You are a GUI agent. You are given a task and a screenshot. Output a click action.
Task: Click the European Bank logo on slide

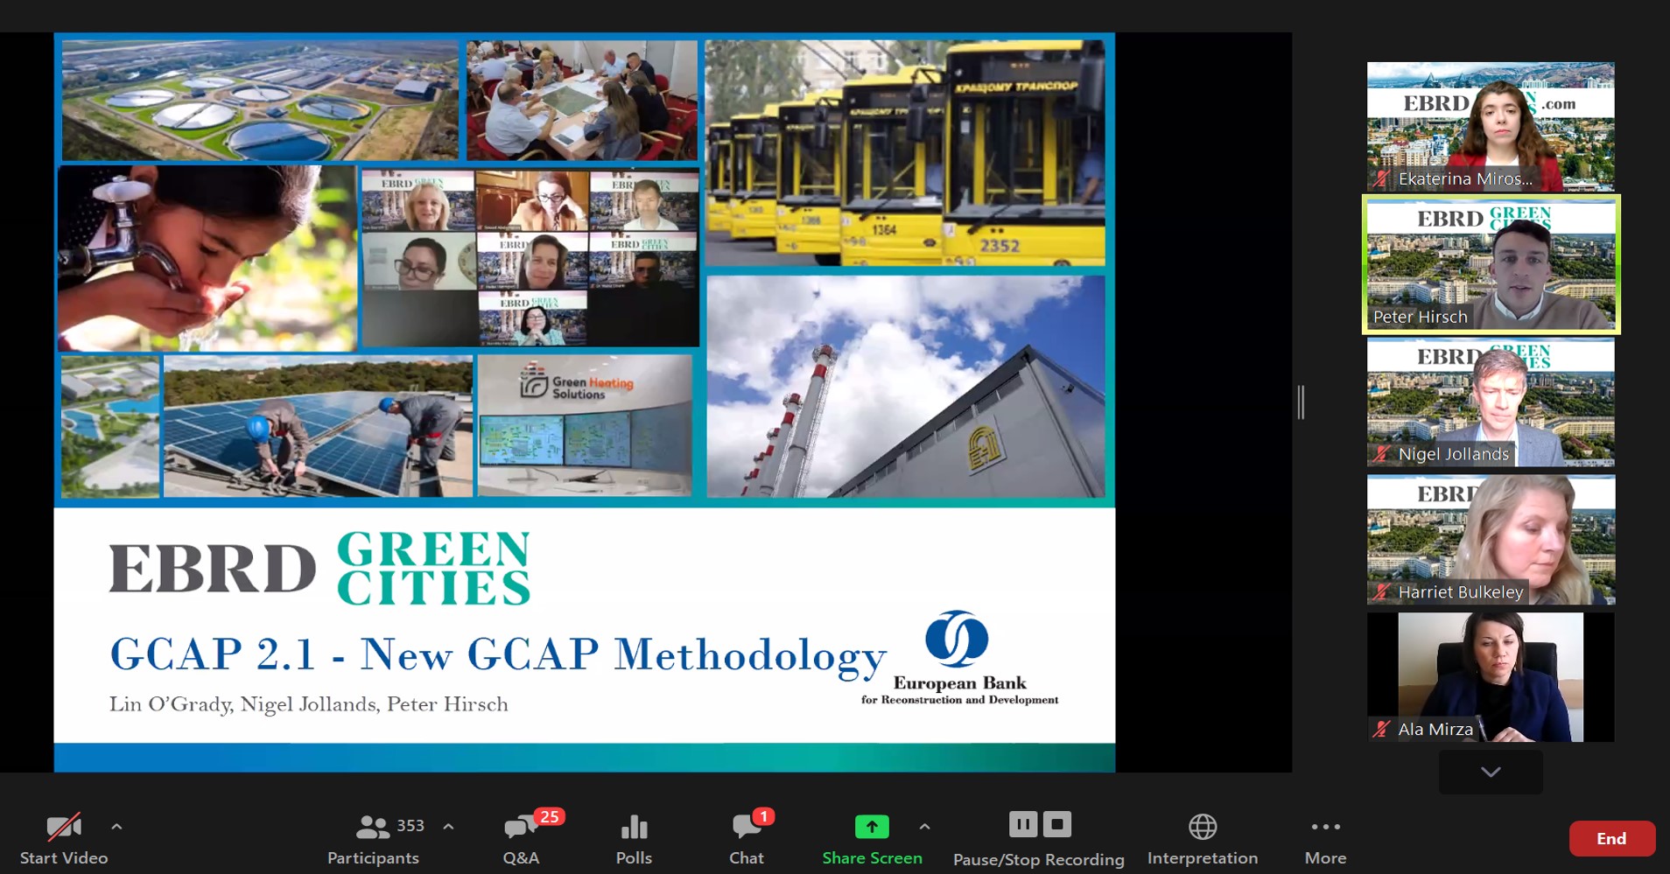pyautogui.click(x=959, y=658)
